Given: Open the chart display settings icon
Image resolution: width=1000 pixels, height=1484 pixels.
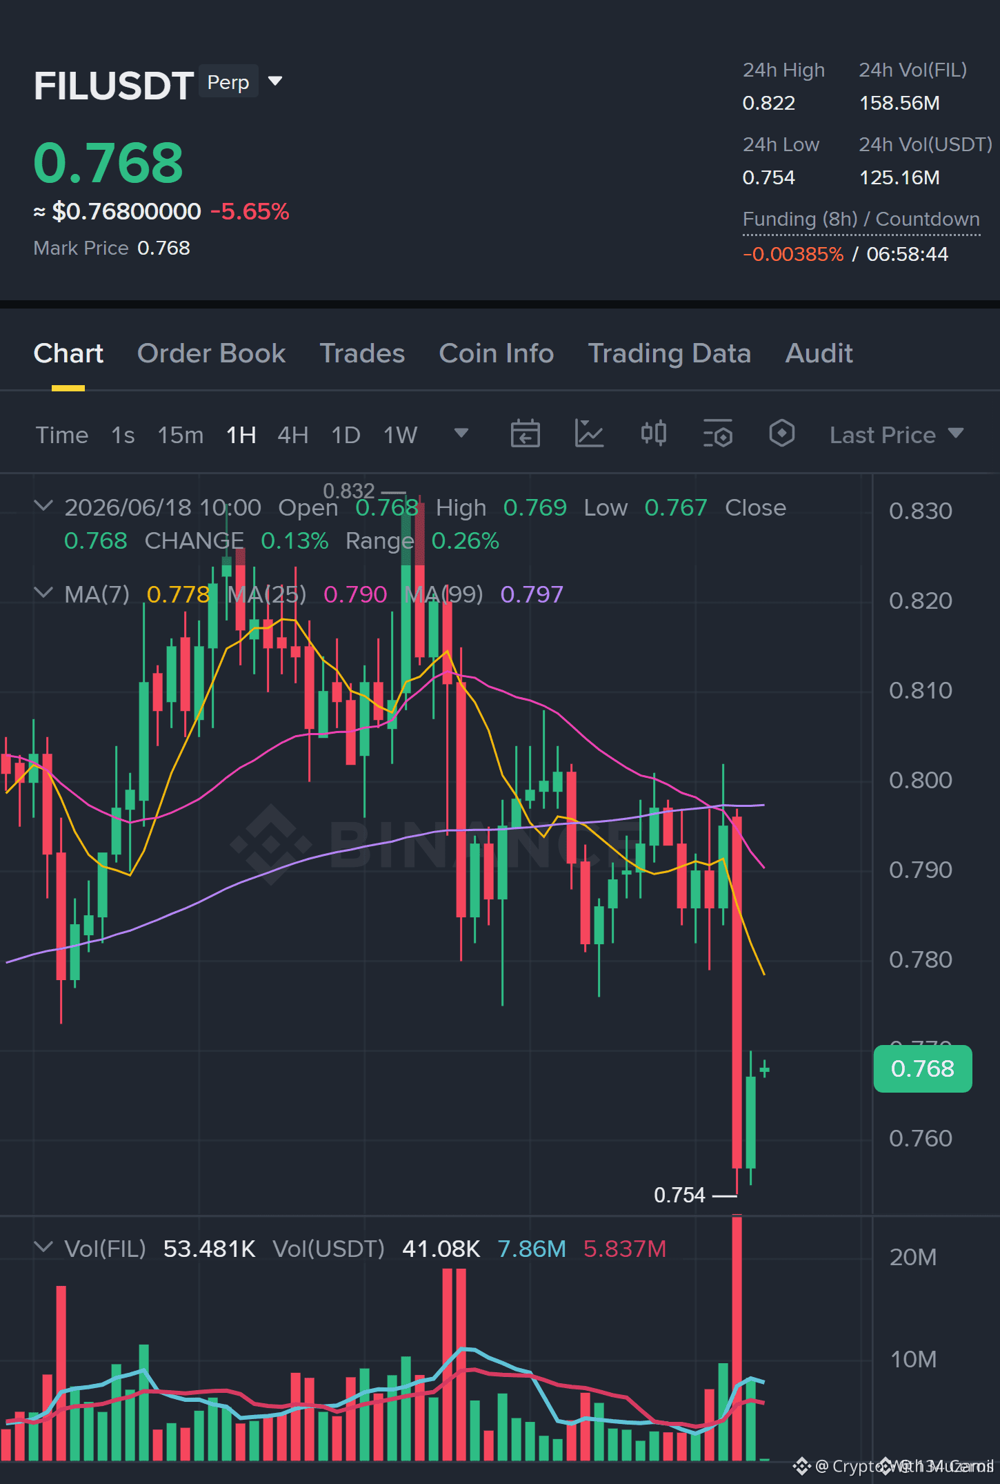Looking at the screenshot, I should 718,433.
